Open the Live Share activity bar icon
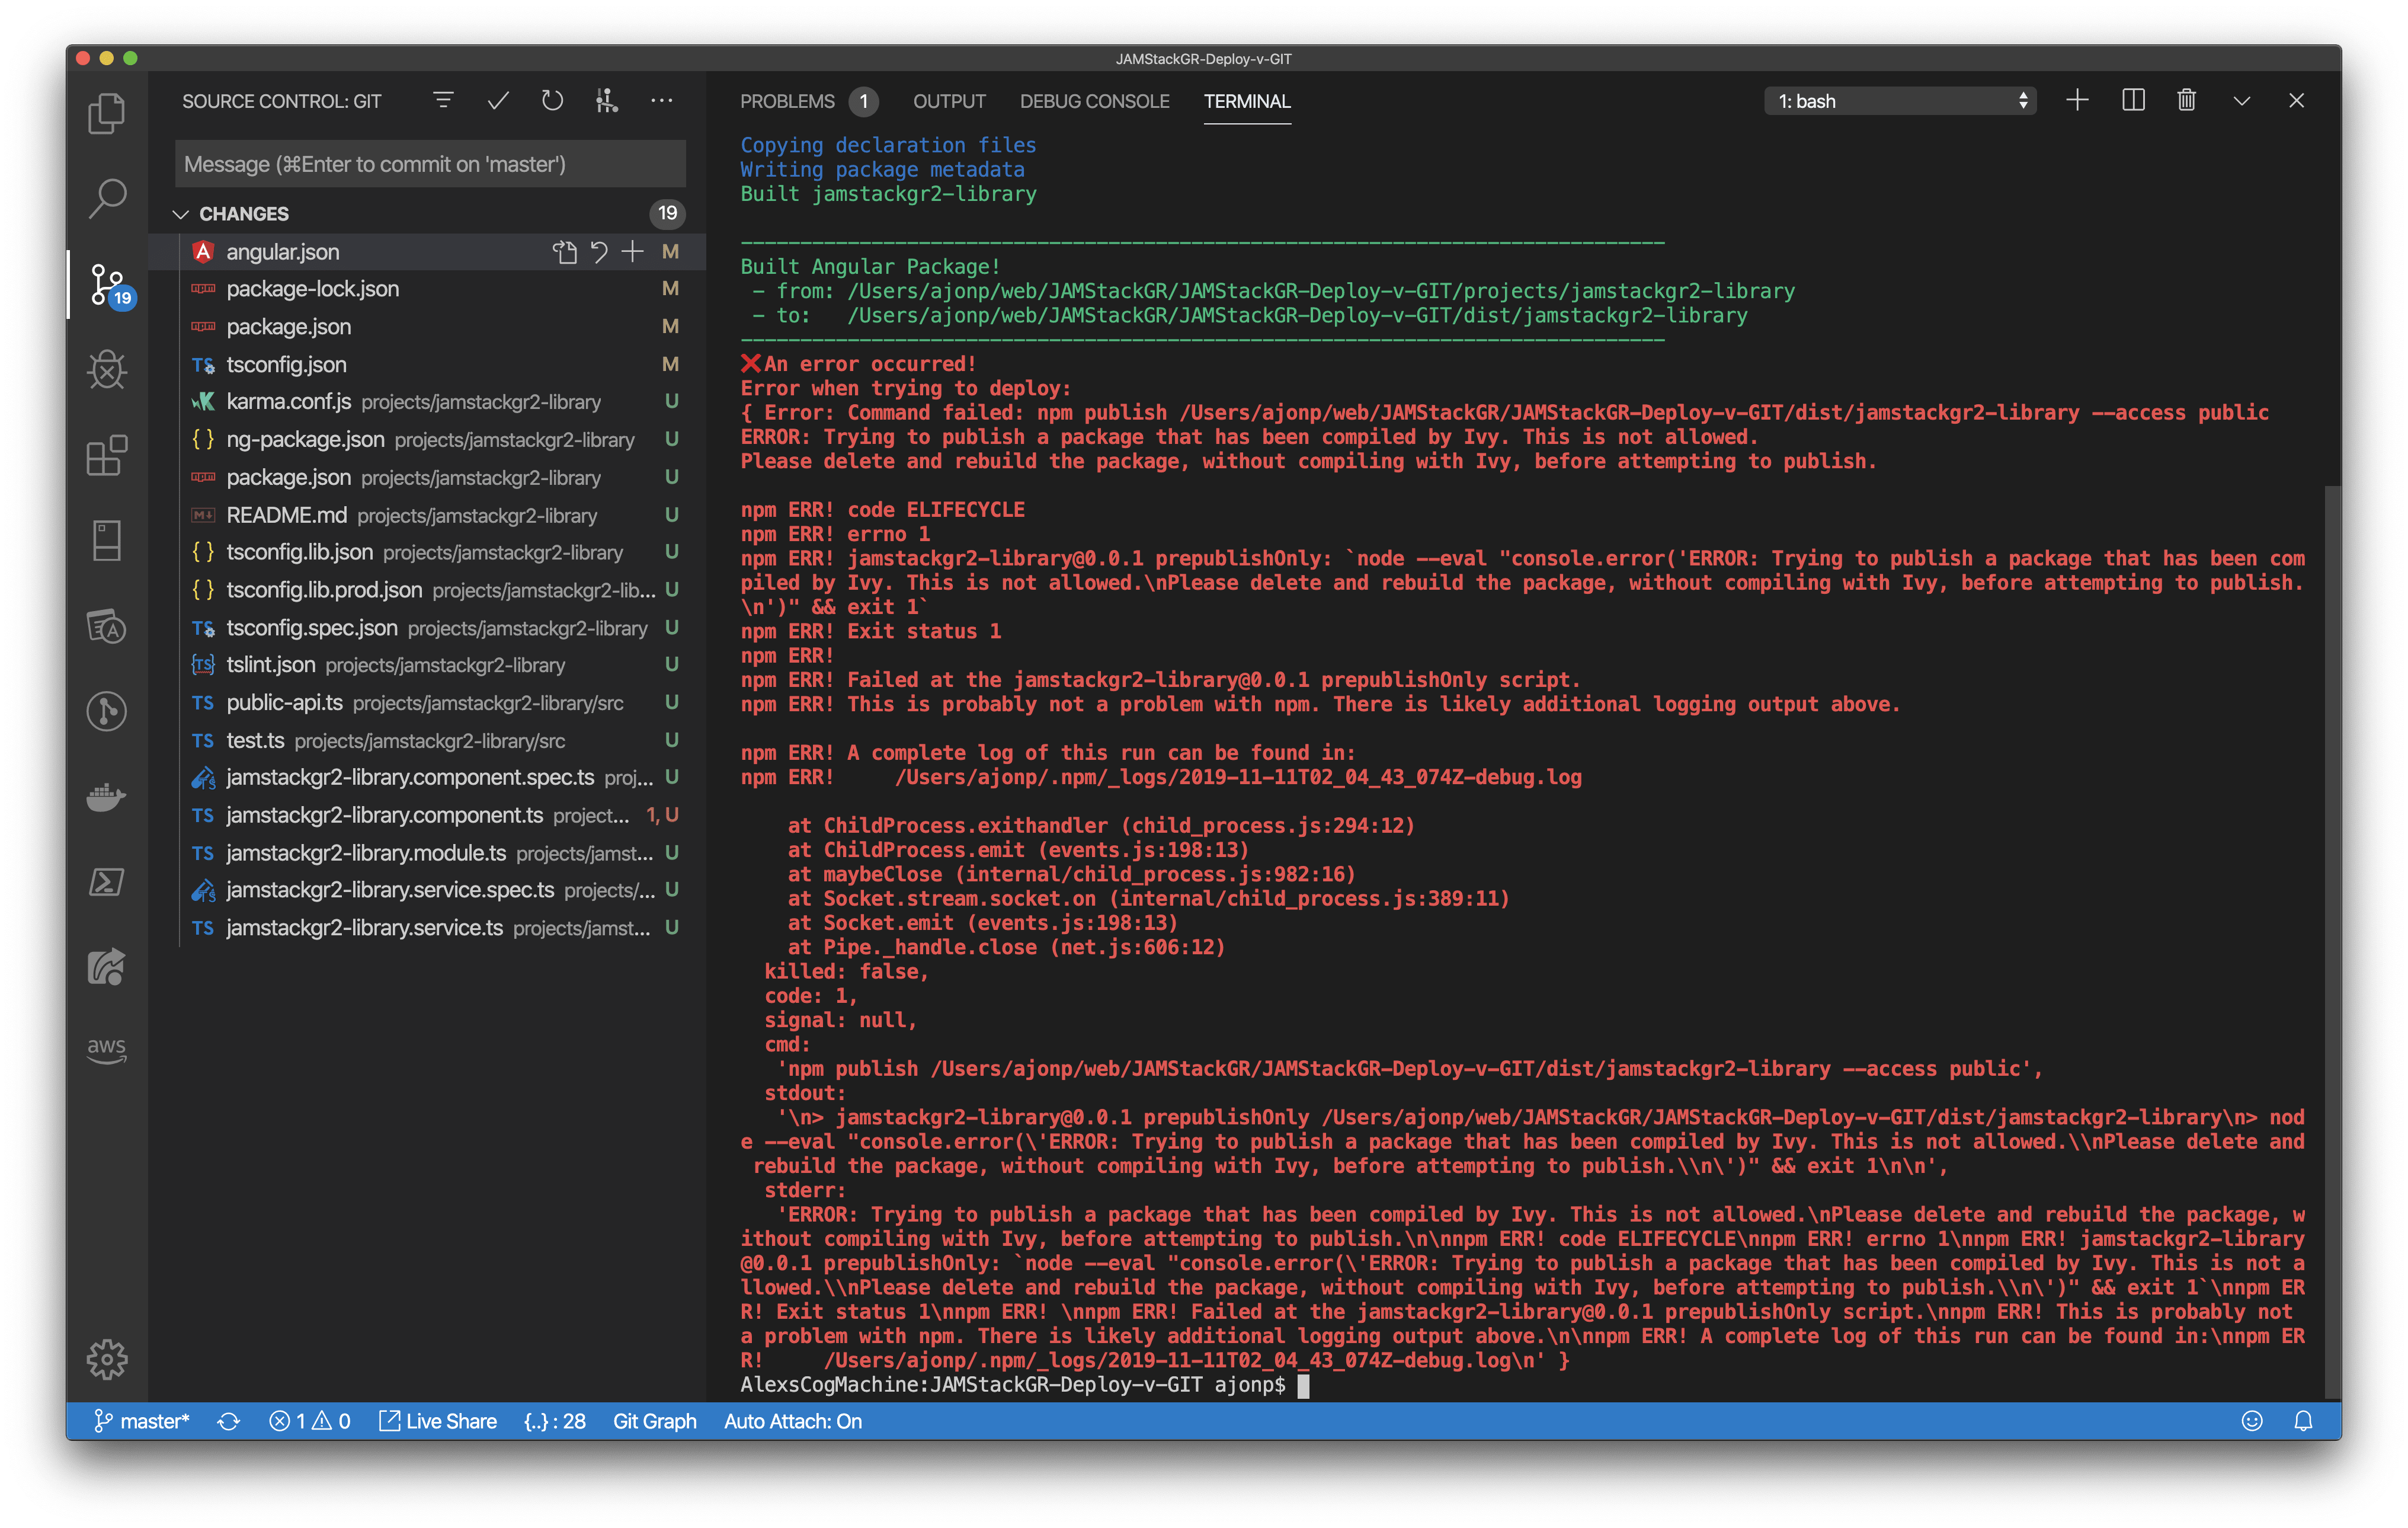Screen dimensions: 2408x1528 coord(106,967)
